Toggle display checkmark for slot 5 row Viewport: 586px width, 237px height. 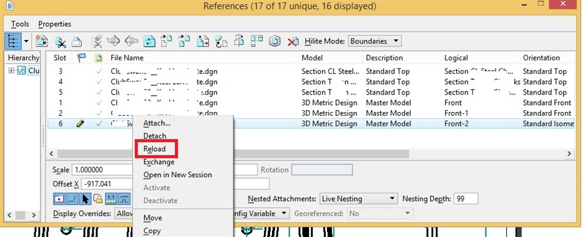coord(99,92)
